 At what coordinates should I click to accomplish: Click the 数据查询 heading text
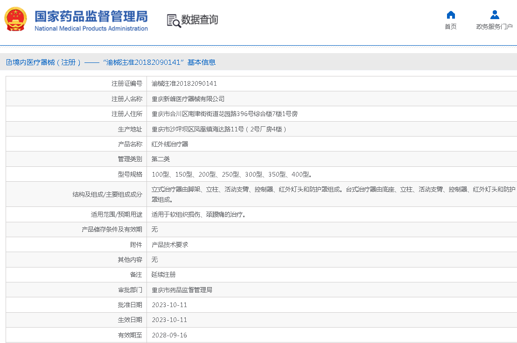tap(199, 20)
